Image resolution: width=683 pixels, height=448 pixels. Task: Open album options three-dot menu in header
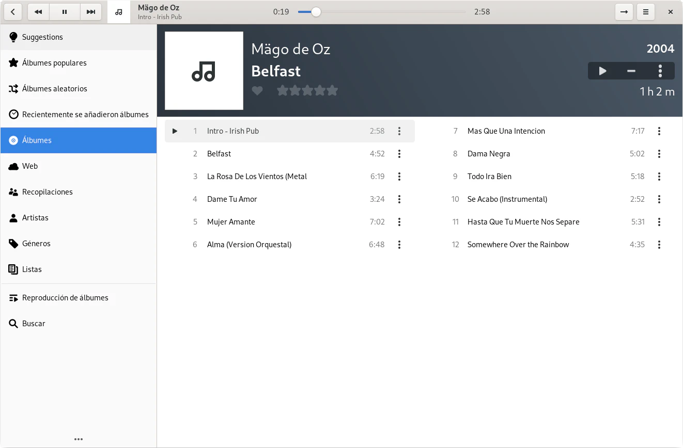(x=660, y=71)
